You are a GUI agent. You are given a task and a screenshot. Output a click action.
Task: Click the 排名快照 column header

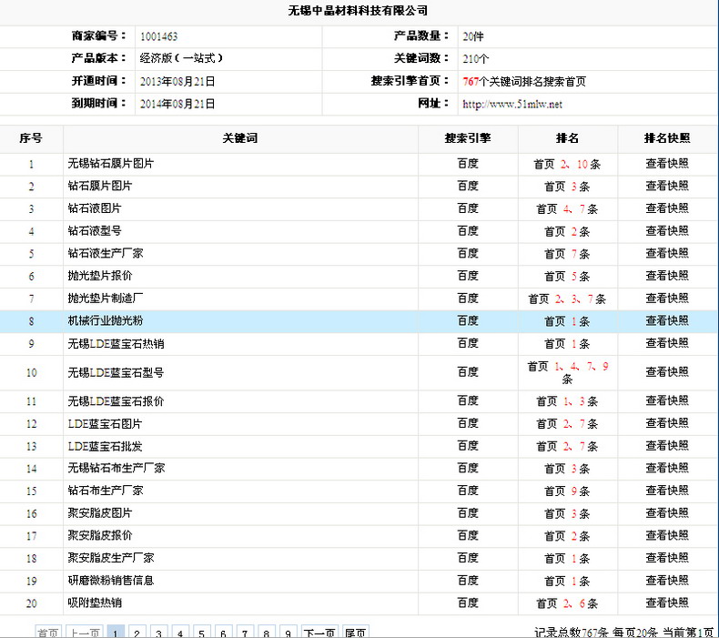(667, 138)
